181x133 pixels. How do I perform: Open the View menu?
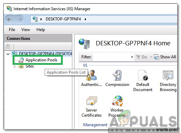point(26,30)
